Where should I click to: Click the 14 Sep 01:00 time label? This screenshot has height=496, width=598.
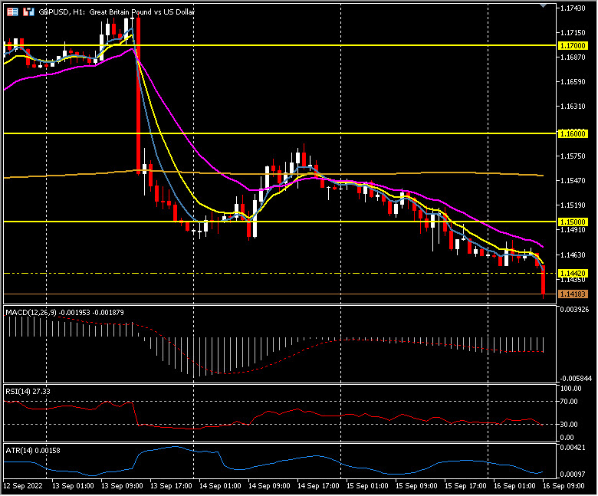pos(220,486)
